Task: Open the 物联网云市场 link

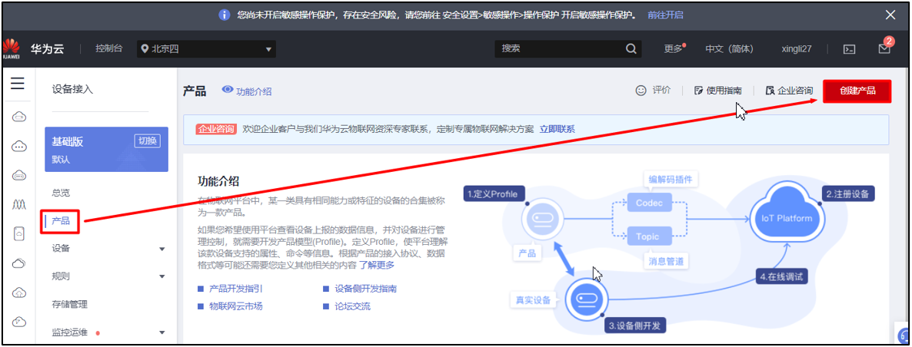Action: (235, 306)
